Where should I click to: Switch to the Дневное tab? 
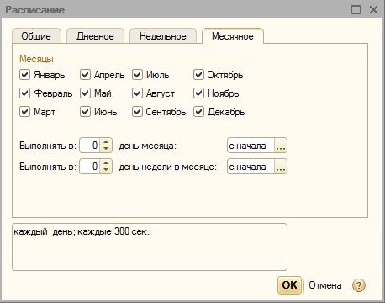pyautogui.click(x=95, y=36)
